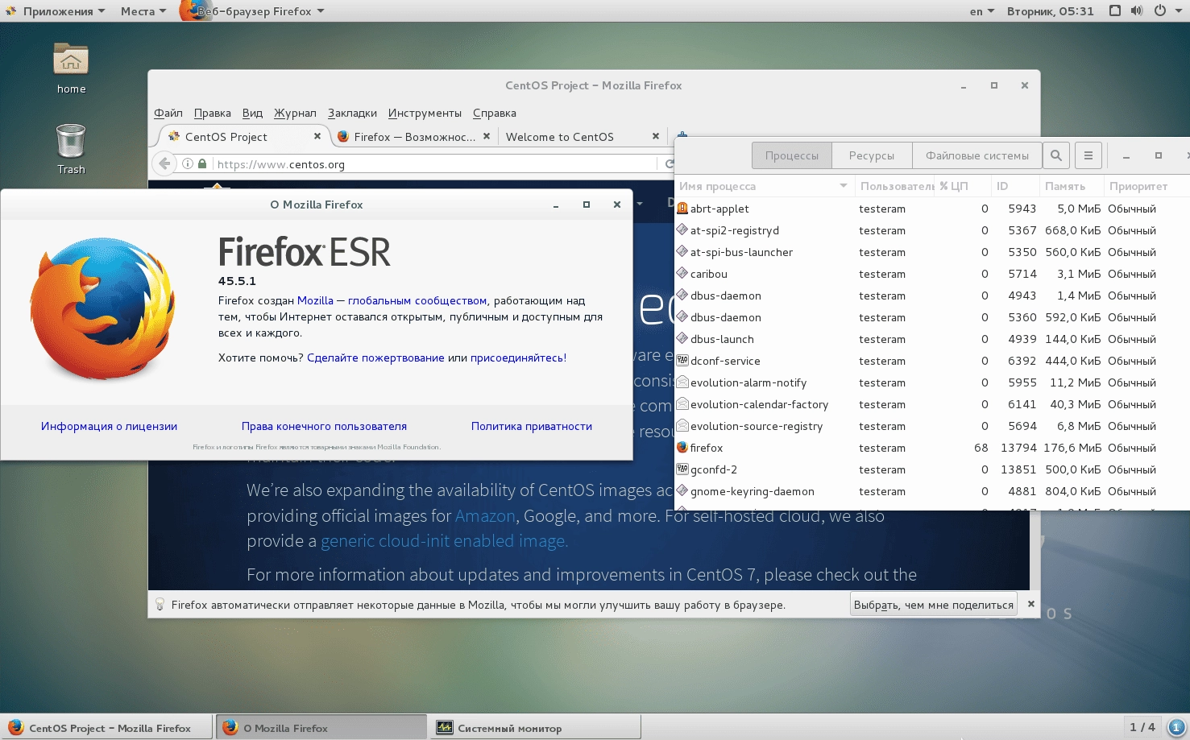Image resolution: width=1190 pixels, height=740 pixels.
Task: Open Права конечного пользователя link
Action: (324, 426)
